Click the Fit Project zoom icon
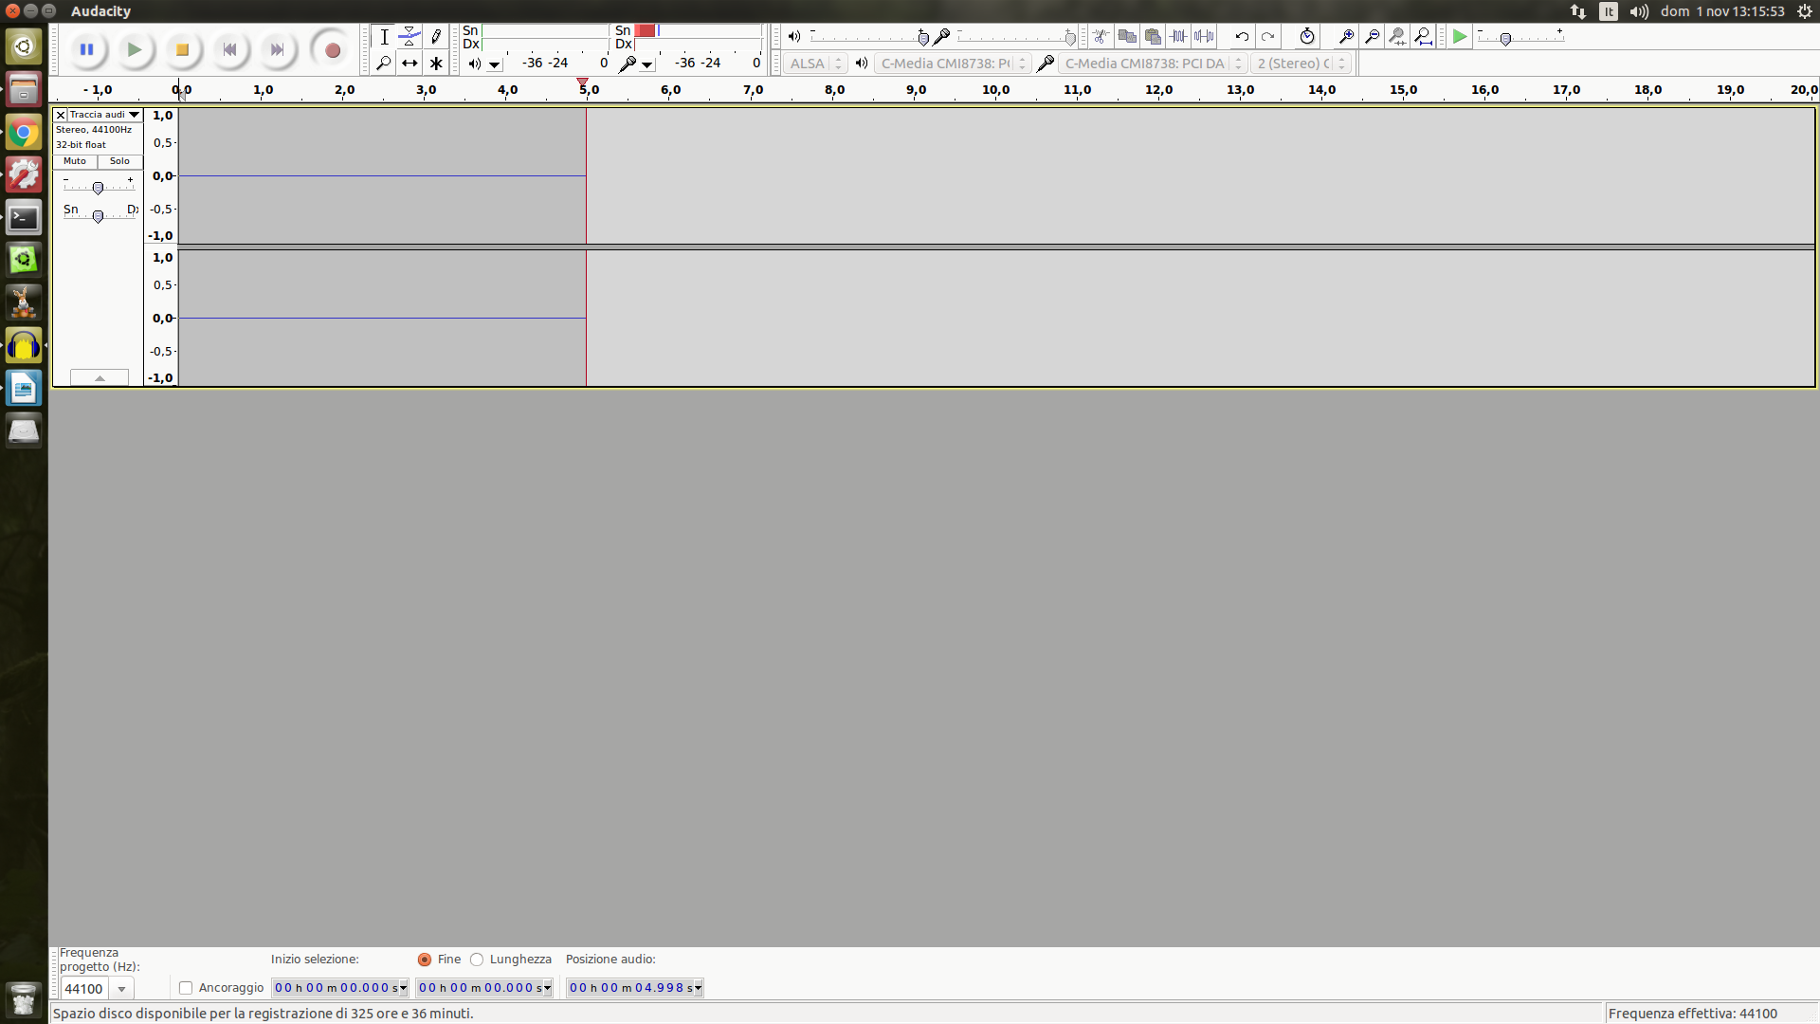1820x1024 pixels. (1423, 37)
